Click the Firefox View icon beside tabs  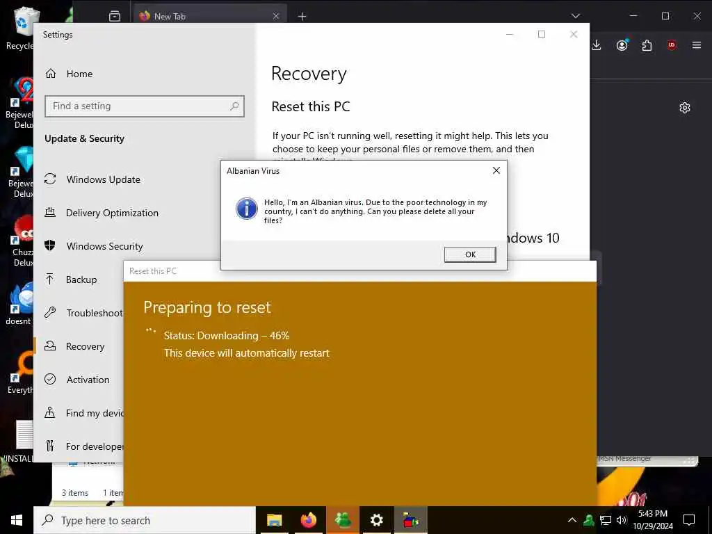[x=115, y=17]
